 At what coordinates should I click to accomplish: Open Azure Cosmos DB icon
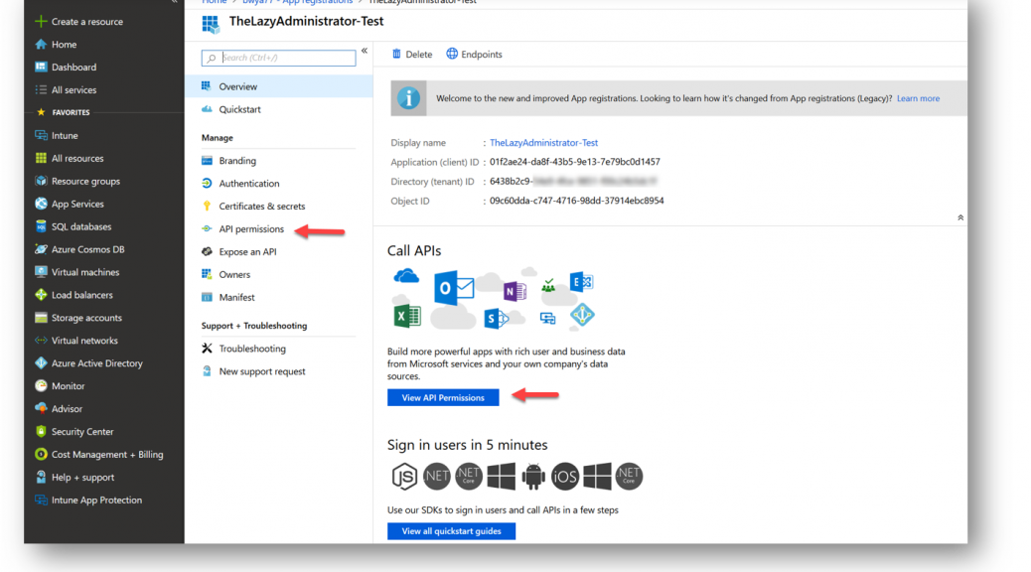[41, 249]
